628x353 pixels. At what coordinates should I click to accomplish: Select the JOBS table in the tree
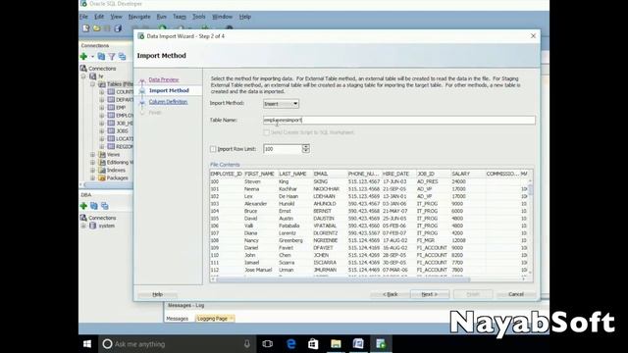click(x=122, y=130)
